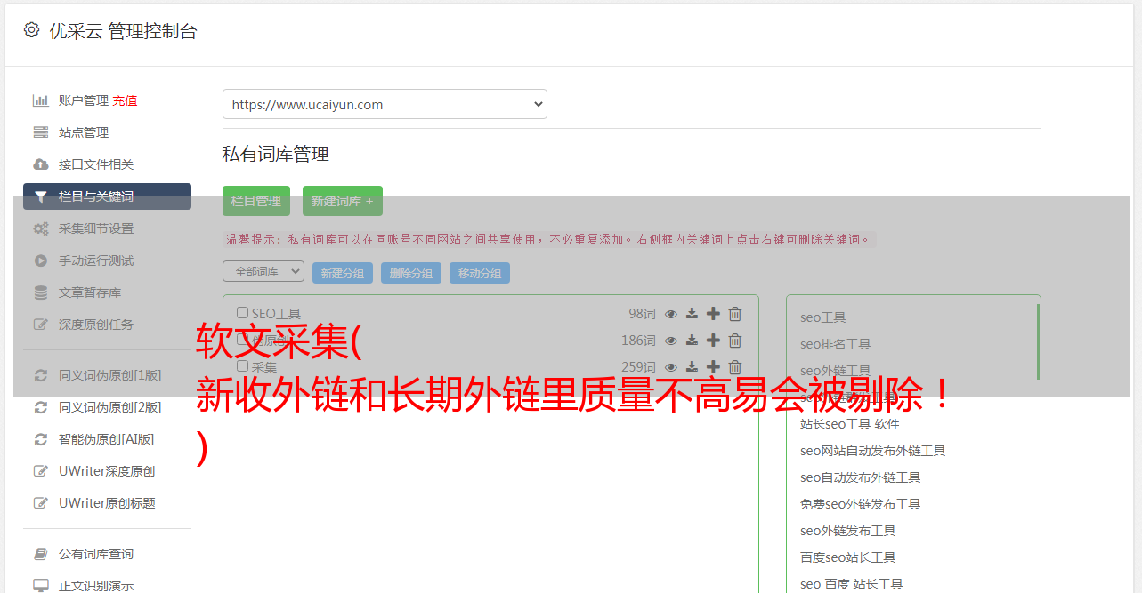Viewport: 1142px width, 593px height.
Task: Download the SEO工具 word library
Action: [692, 314]
